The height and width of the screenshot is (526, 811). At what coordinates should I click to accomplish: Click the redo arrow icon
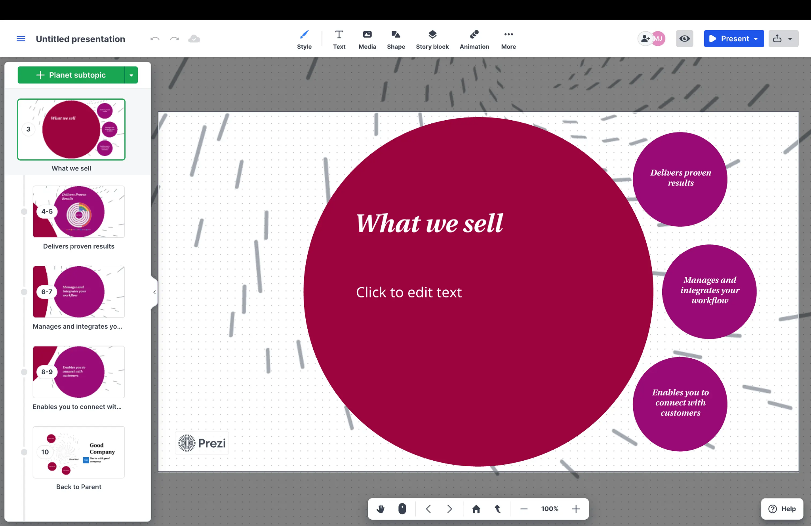tap(174, 39)
